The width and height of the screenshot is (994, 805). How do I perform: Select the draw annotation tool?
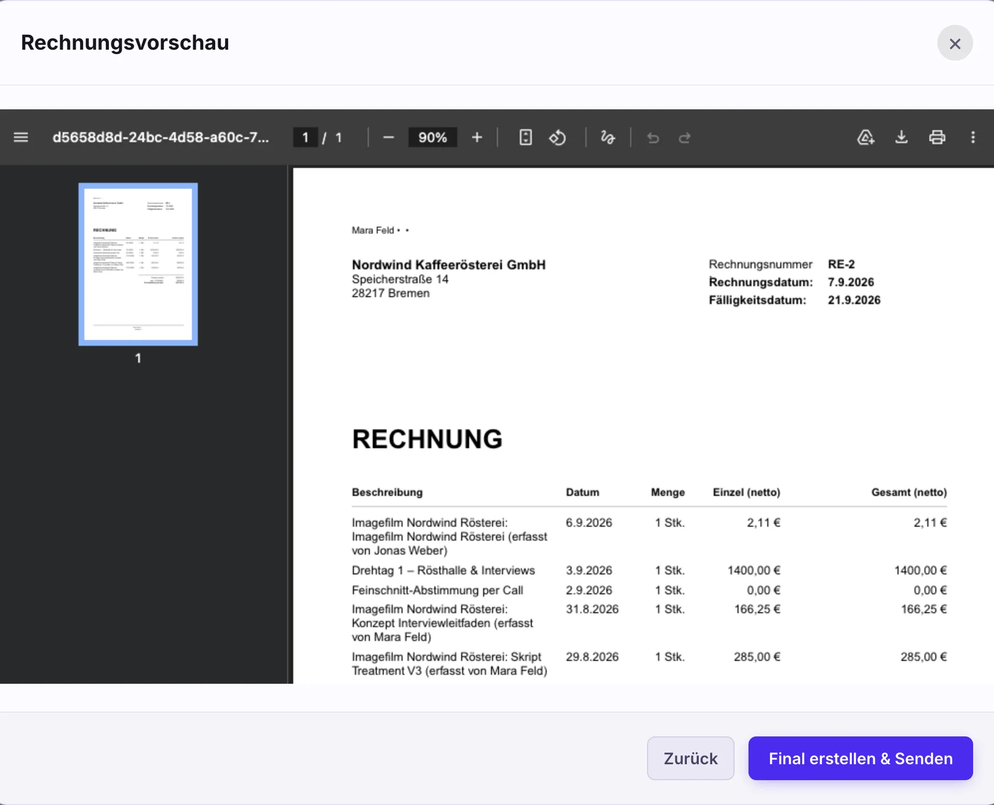pos(607,137)
